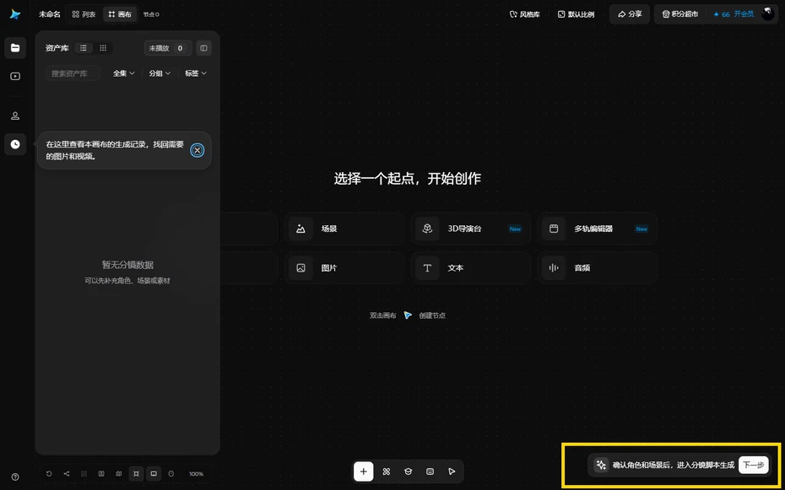Open the character profile icon in sidebar
This screenshot has height=490, width=785.
coord(15,116)
